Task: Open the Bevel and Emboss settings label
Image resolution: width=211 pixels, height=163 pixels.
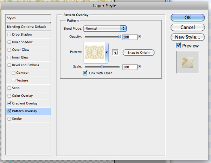Action: click(x=26, y=65)
